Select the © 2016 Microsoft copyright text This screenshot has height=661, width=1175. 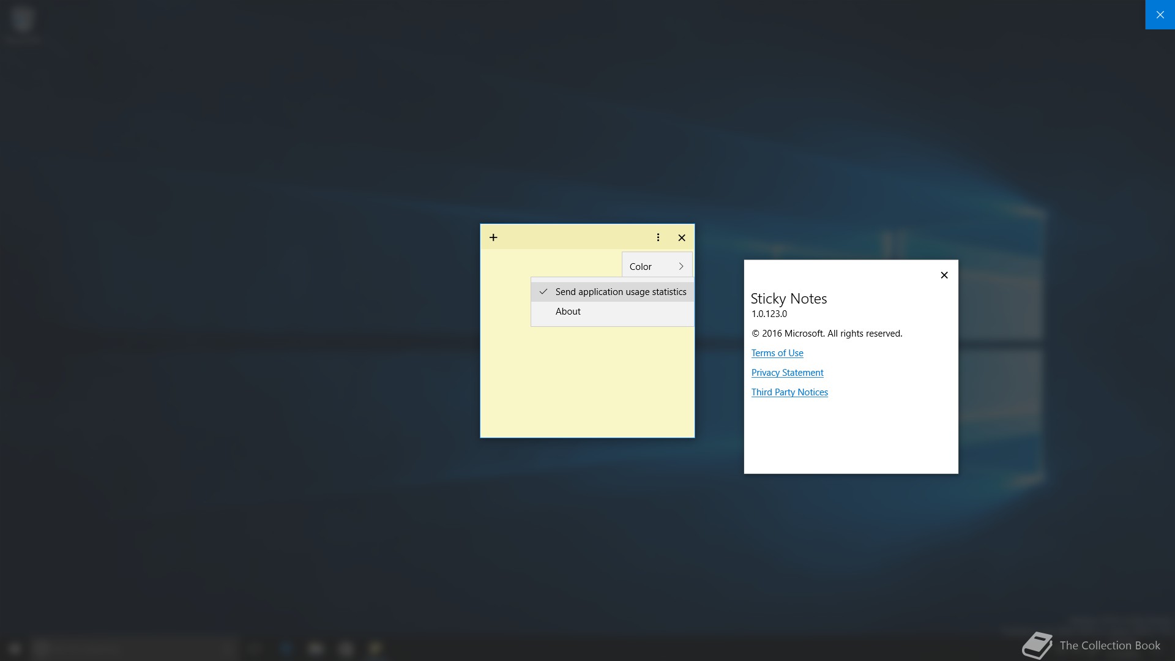click(827, 334)
